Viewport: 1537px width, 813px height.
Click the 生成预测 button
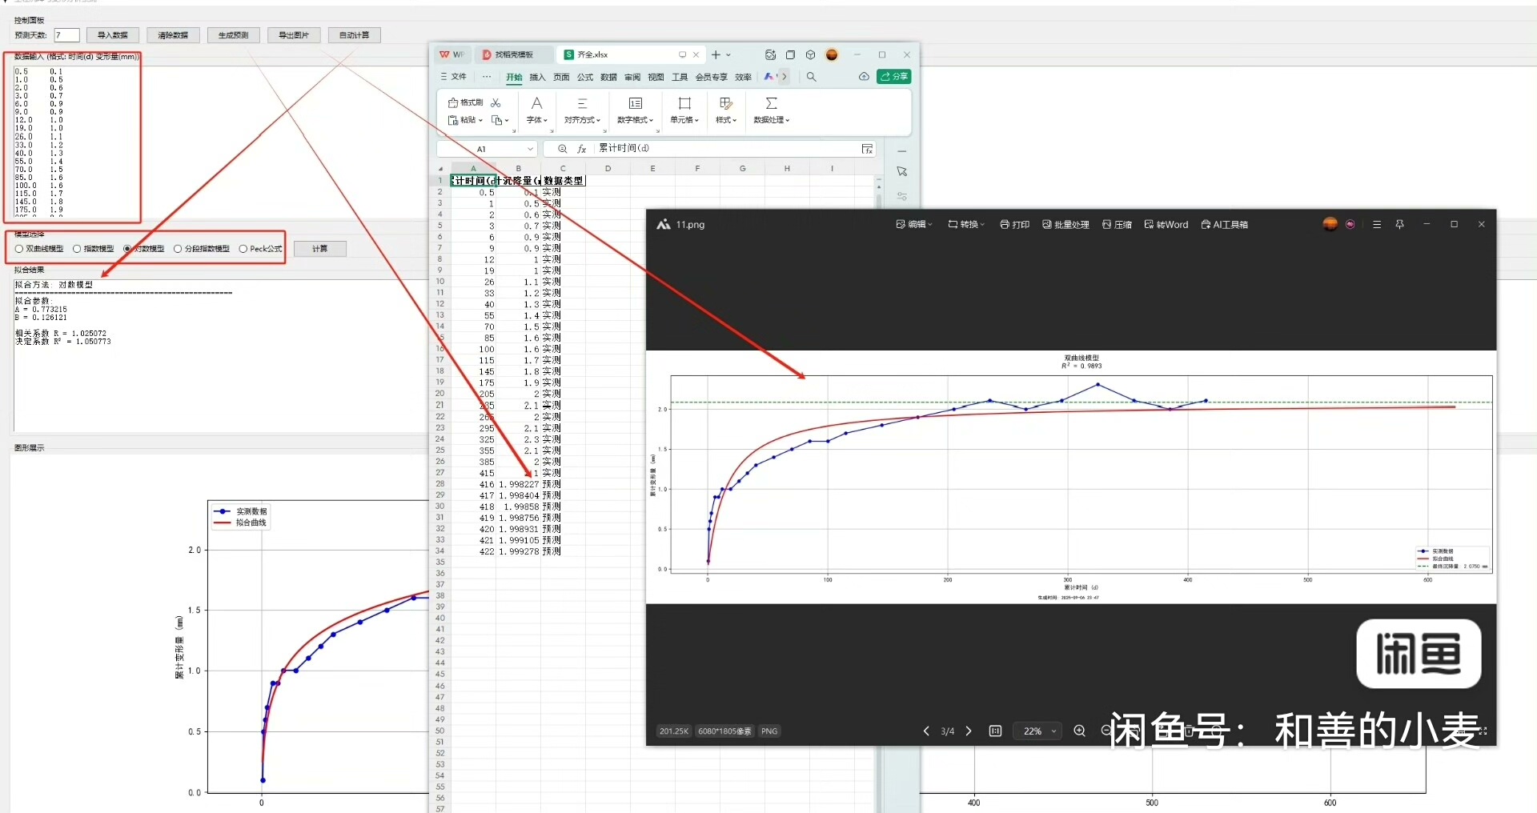click(233, 35)
